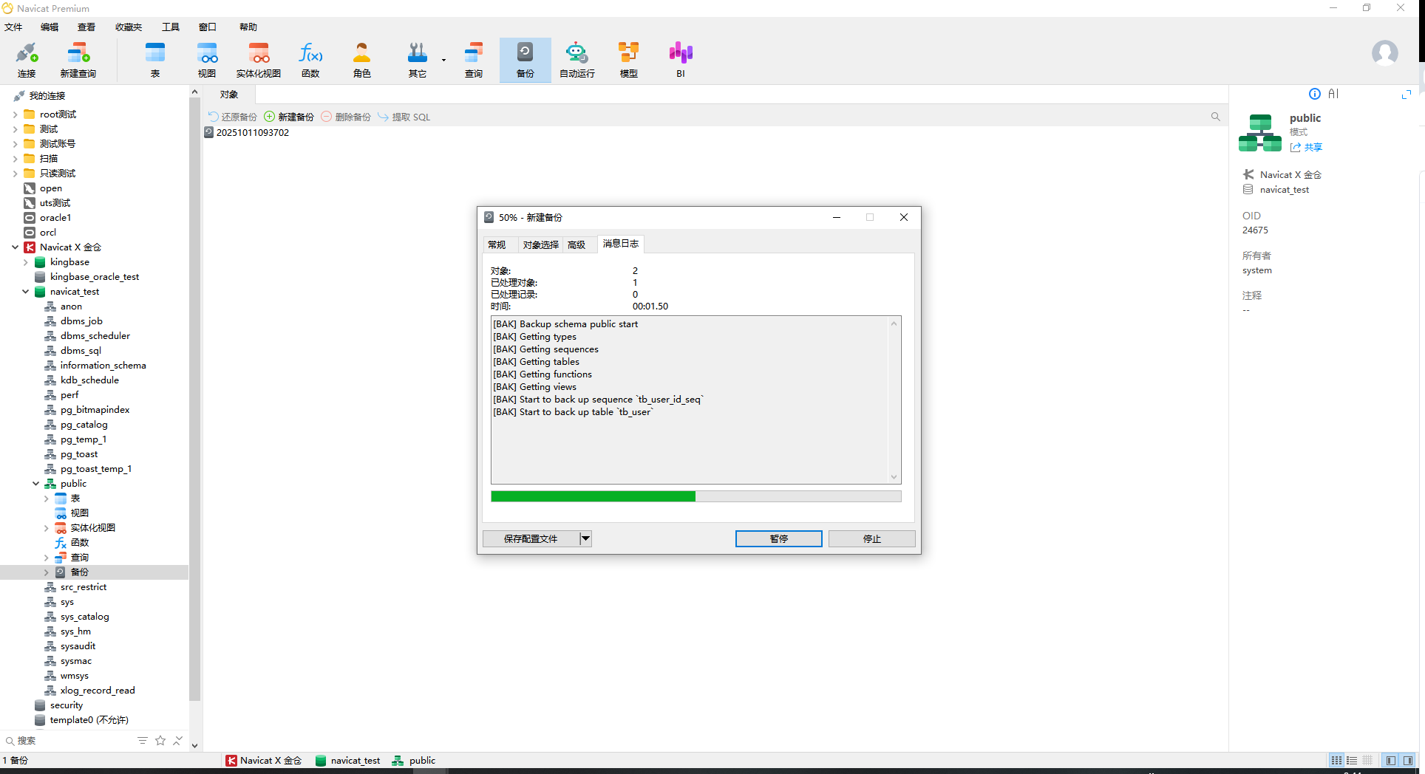1425x774 pixels.
Task: Open the 其它 toolbar dropdown arrow
Action: pyautogui.click(x=443, y=60)
